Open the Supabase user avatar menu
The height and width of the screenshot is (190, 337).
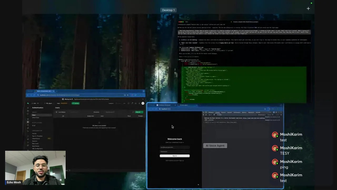coord(143,103)
